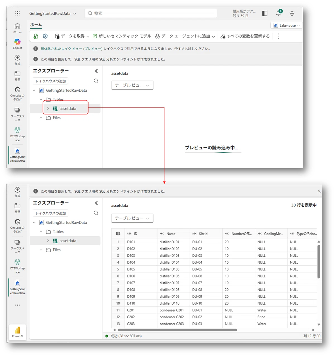The width and height of the screenshot is (335, 356).
Task: Expand assetdata chevron in lower screenshot tree
Action: (x=48, y=241)
